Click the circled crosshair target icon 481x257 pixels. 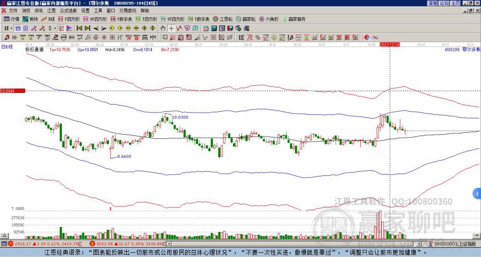(x=96, y=38)
